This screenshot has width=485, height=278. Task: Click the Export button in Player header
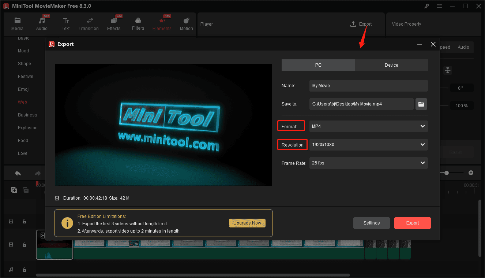pos(361,24)
